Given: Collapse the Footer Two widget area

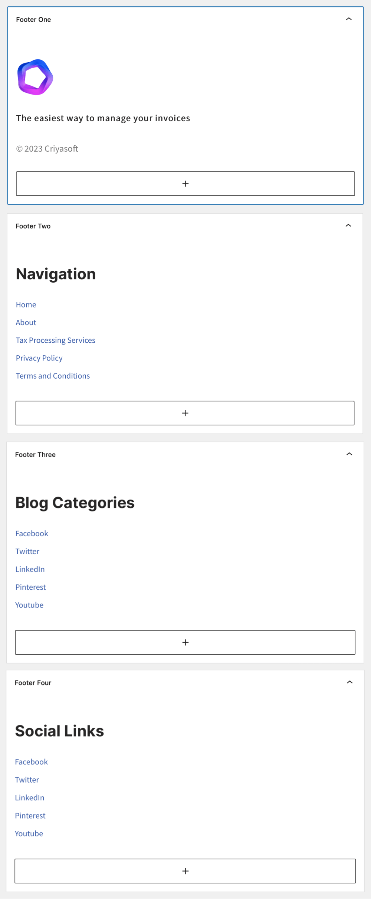Looking at the screenshot, I should (348, 225).
